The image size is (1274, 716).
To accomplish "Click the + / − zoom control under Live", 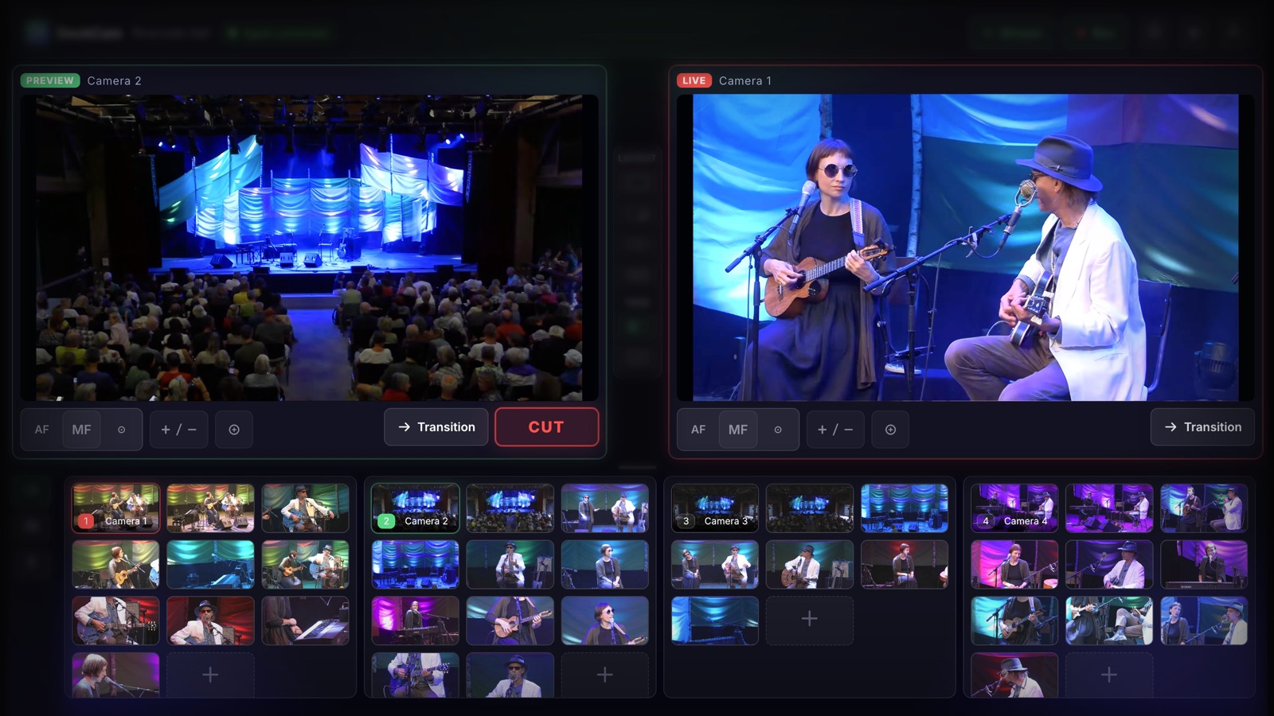I will tap(835, 430).
